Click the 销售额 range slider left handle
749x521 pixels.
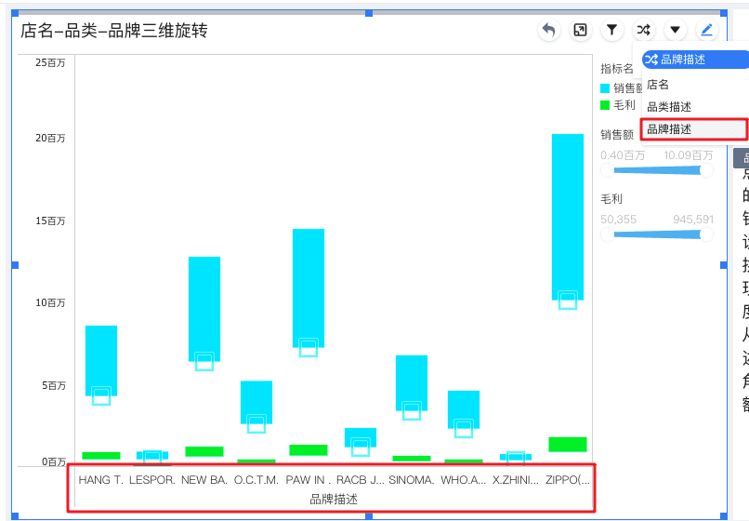(x=607, y=170)
